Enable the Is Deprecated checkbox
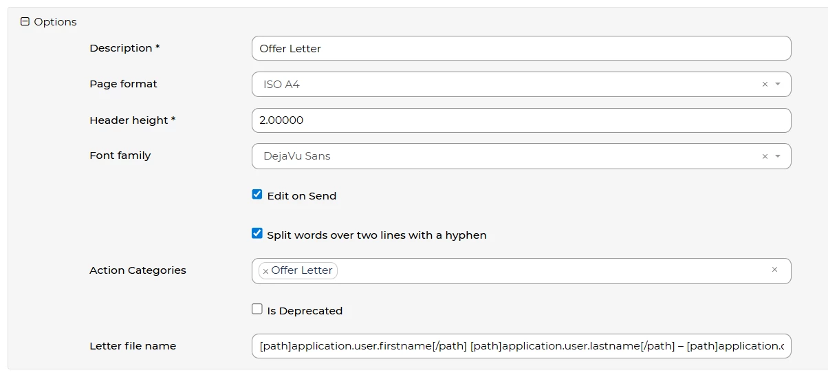The width and height of the screenshot is (828, 377). tap(257, 310)
